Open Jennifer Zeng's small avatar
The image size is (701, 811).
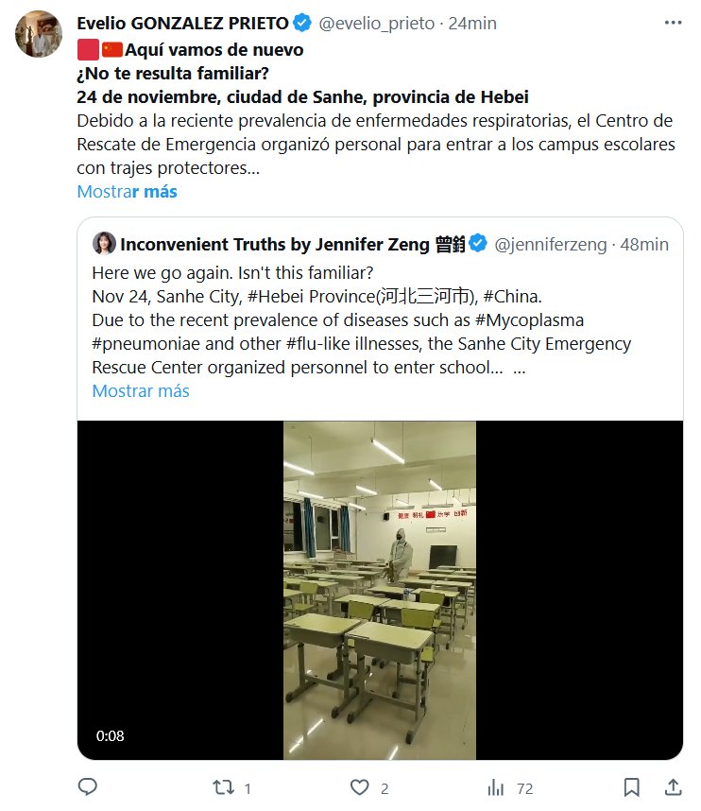[x=104, y=243]
